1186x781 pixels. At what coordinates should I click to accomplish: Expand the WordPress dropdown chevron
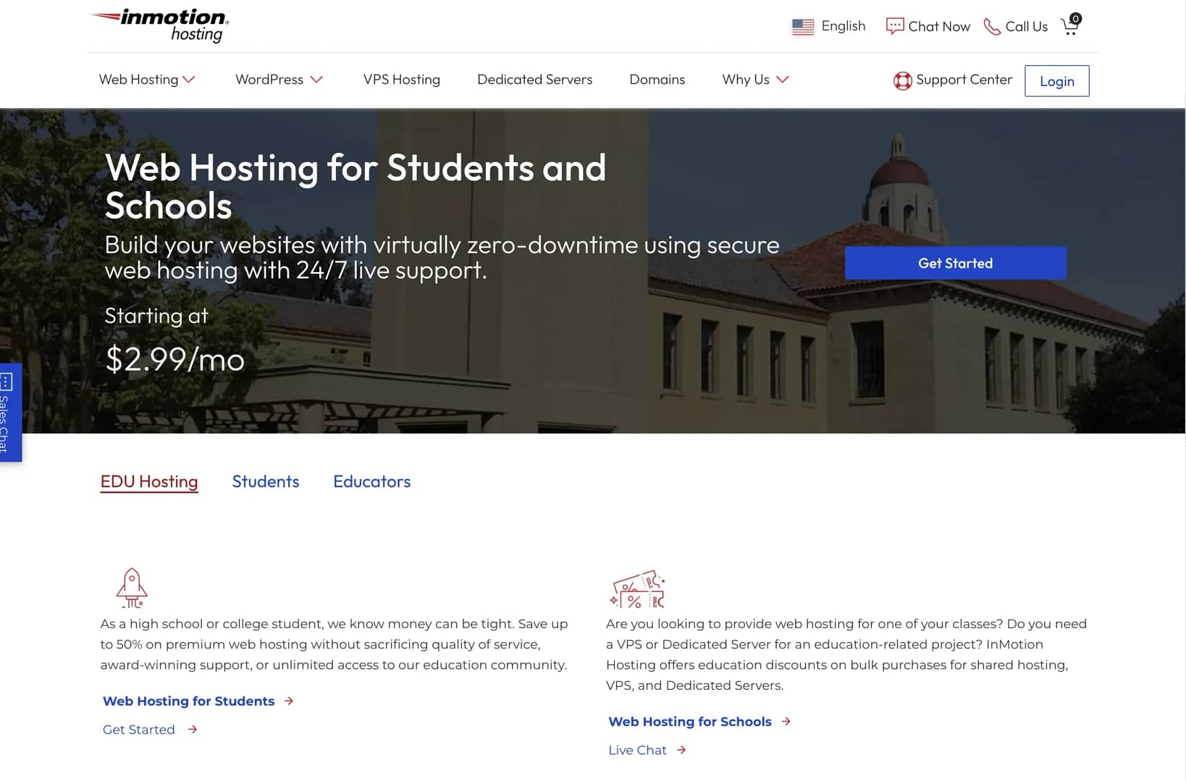tap(316, 80)
